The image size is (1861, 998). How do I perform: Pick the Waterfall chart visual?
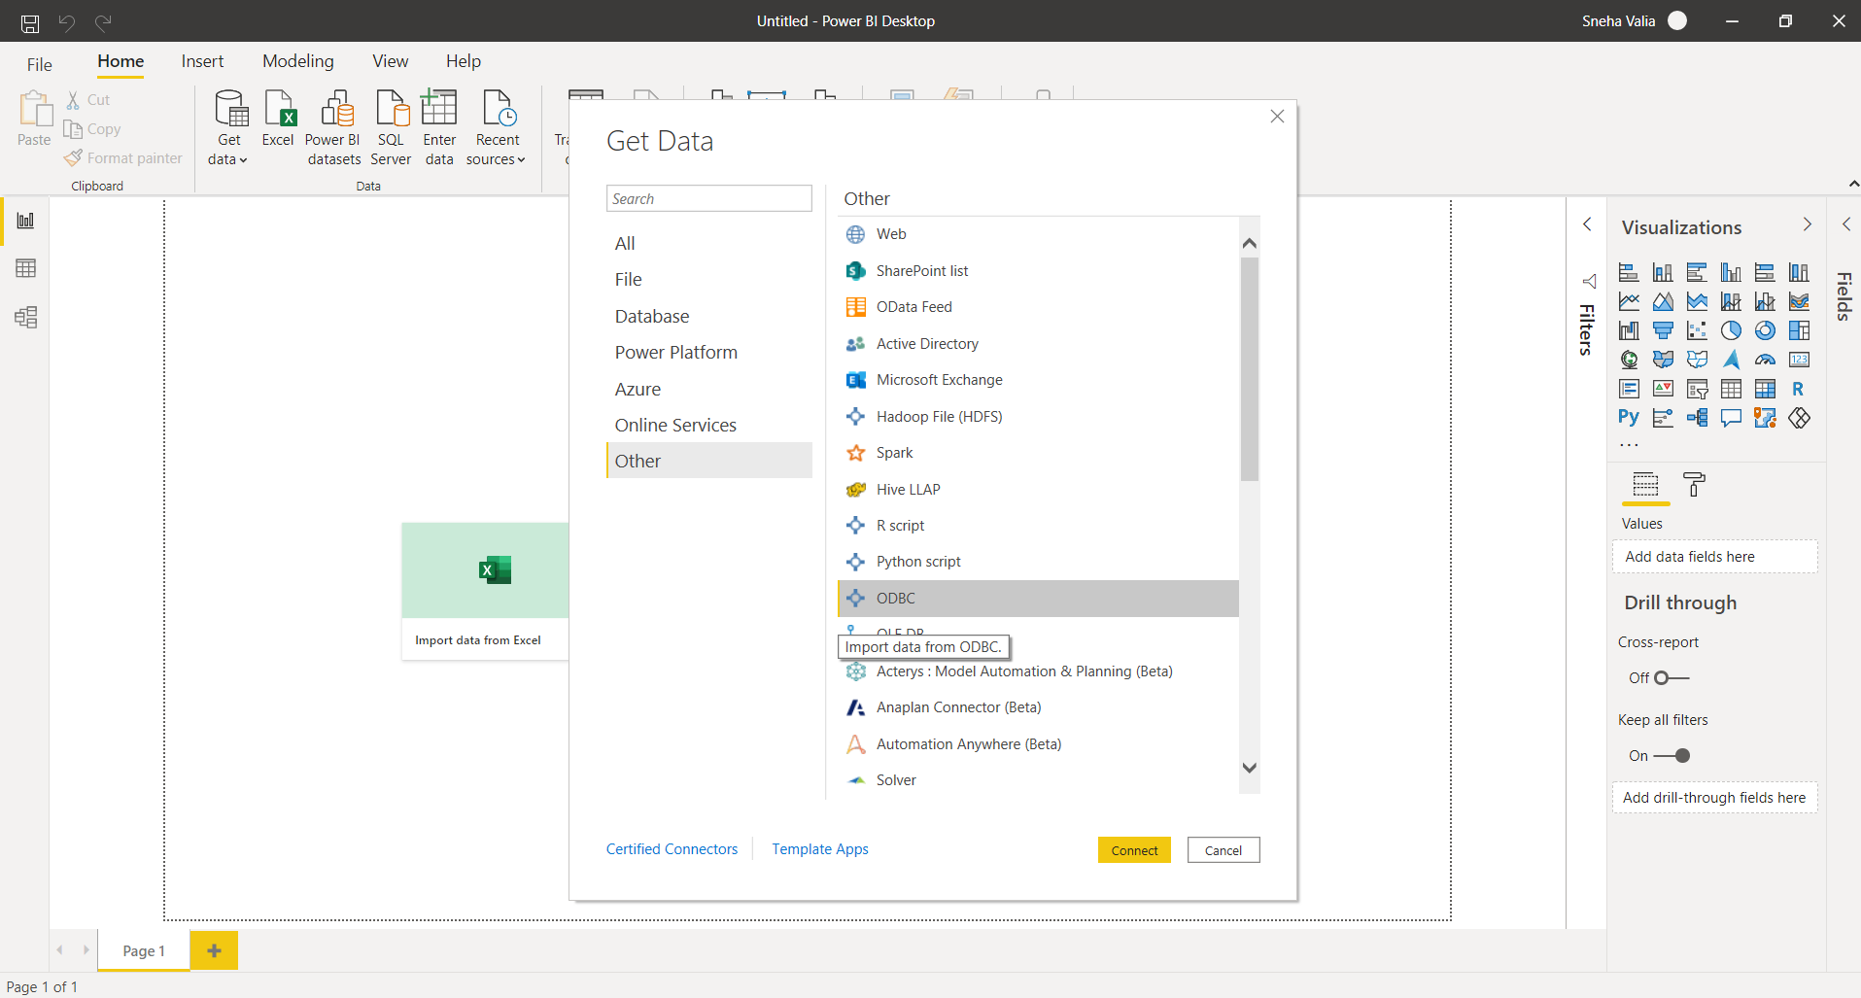1629,330
